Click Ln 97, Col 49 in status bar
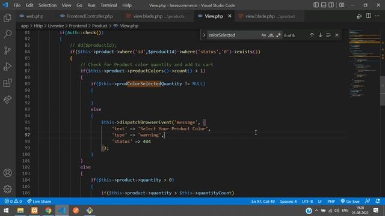 (x=263, y=202)
